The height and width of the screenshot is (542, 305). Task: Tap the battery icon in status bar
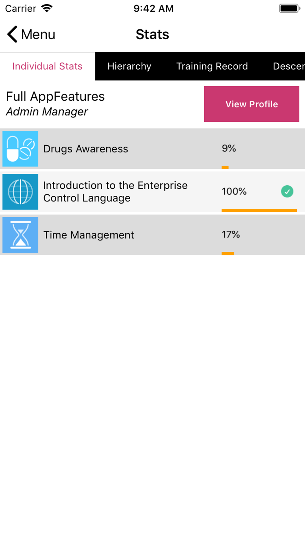point(289,8)
